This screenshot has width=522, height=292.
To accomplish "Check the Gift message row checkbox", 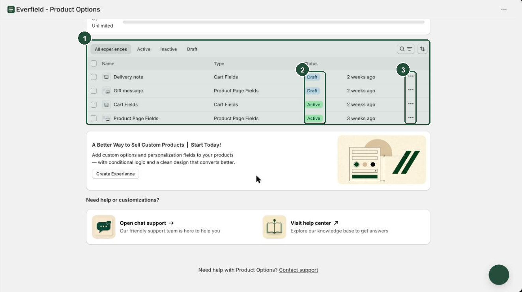I will pos(94,91).
